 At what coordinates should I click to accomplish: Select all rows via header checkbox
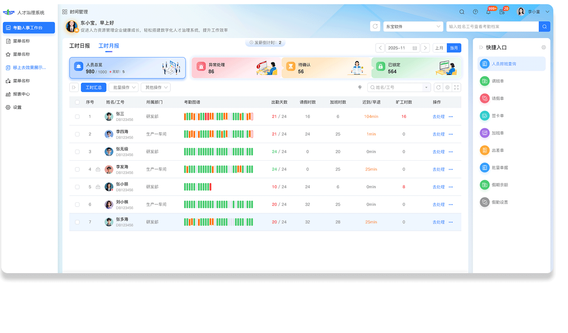pyautogui.click(x=77, y=102)
